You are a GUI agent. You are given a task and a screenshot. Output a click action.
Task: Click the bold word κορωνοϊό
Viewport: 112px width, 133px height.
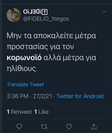pos(24,57)
